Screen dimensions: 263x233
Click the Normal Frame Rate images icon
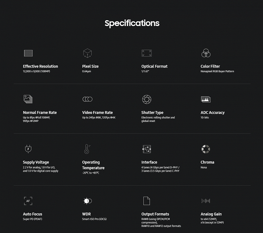28,99
